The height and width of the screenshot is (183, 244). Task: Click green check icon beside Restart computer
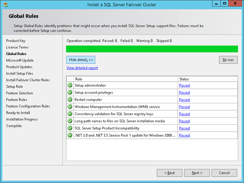(70, 100)
